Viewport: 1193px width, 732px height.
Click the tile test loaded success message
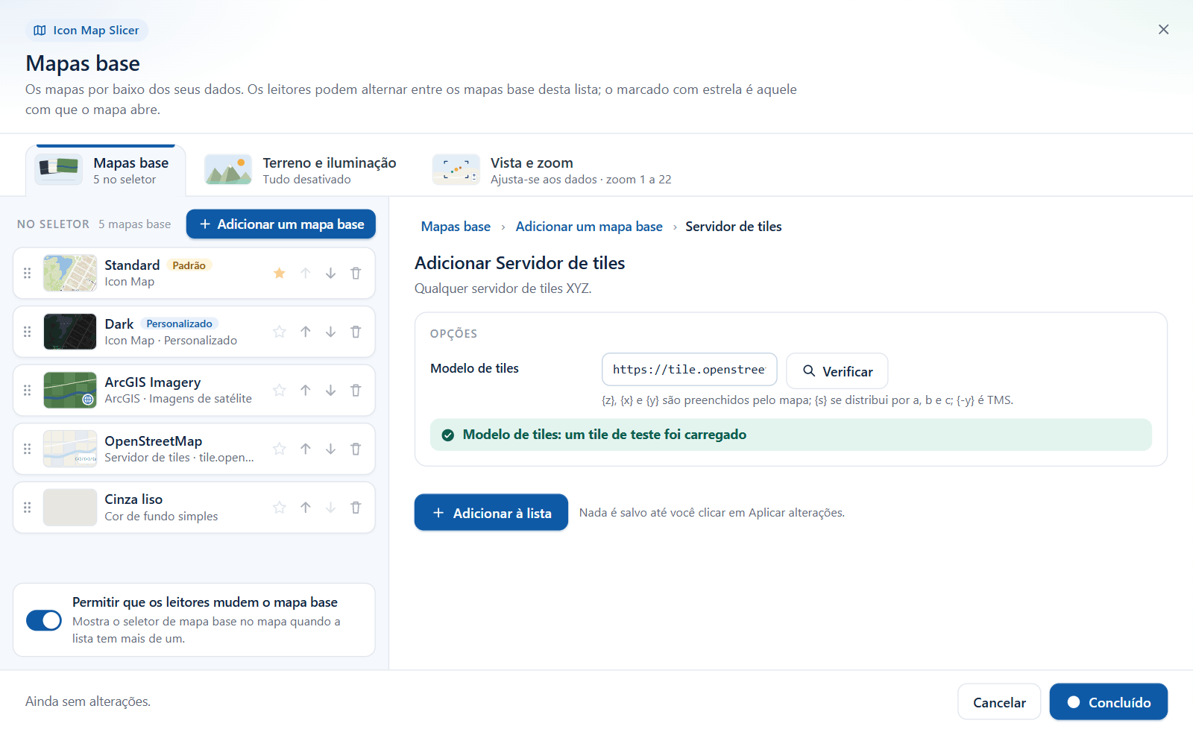click(x=791, y=435)
